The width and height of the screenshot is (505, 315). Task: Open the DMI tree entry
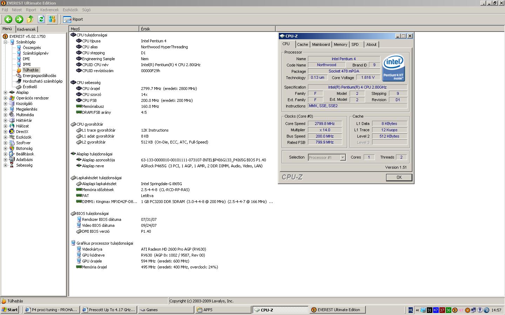[x=26, y=59]
